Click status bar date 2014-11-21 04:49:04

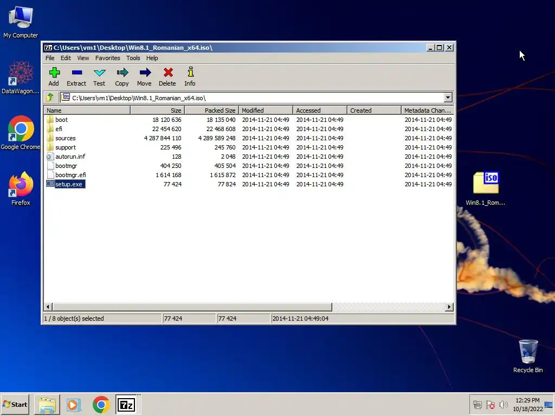(x=300, y=318)
